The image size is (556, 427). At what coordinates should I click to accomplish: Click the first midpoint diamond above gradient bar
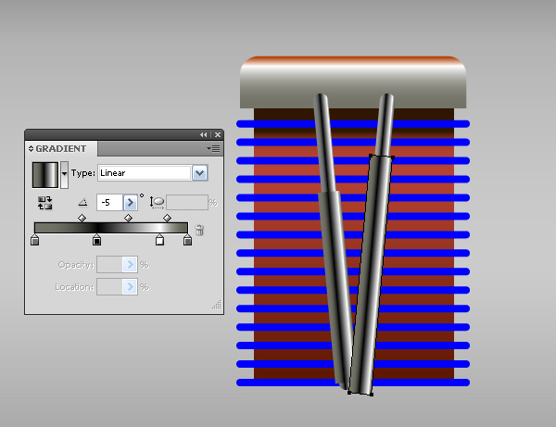(x=82, y=218)
